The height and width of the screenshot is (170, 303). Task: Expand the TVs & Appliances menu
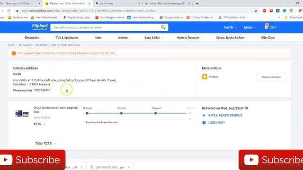click(x=68, y=38)
